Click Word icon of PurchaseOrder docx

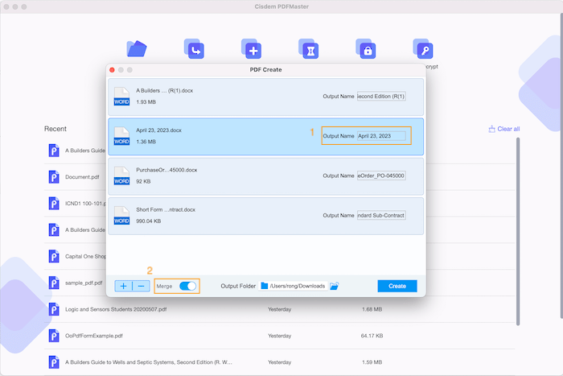coord(121,176)
